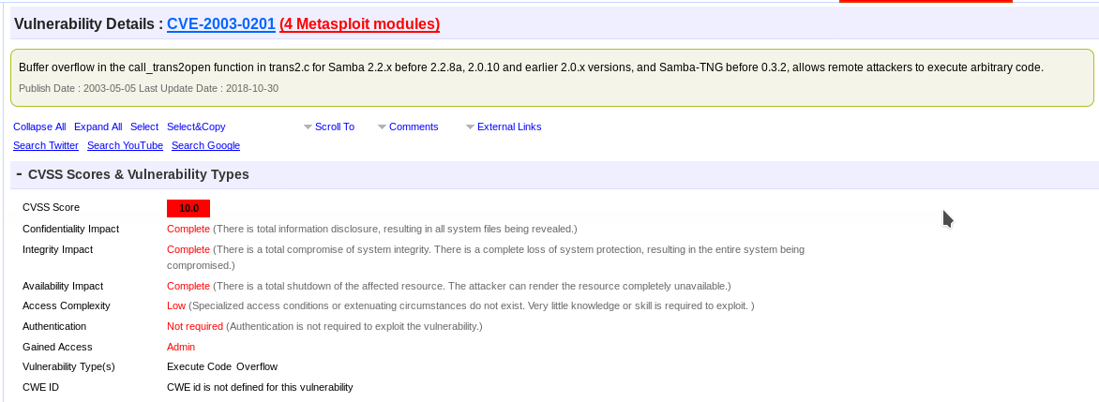Open the 4 Metasploit modules link
The image size is (1099, 402).
[359, 23]
